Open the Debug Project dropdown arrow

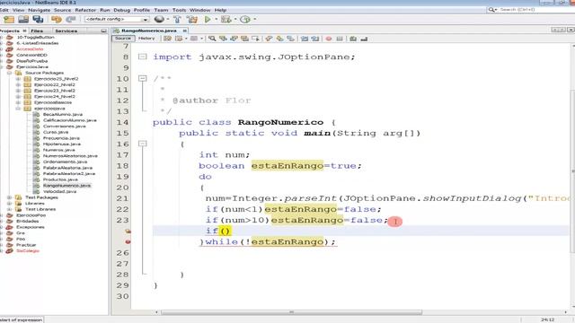[x=234, y=19]
